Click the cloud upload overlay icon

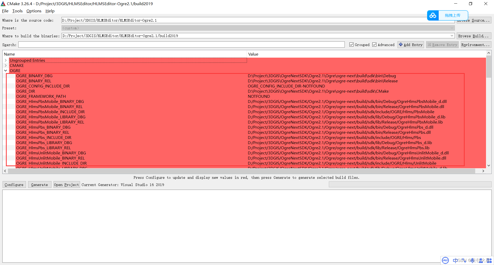[433, 15]
